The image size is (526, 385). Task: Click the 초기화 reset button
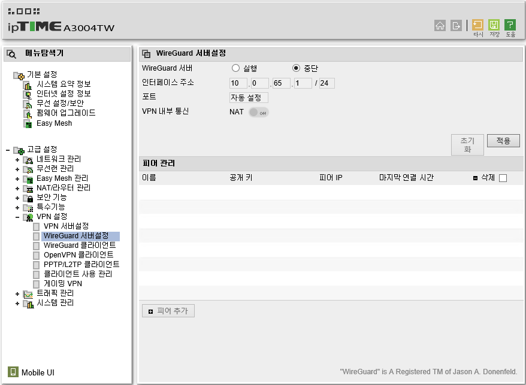tap(467, 145)
